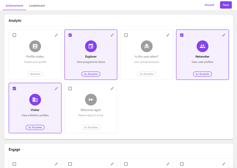Uncheck the Explorer achievement checkbox

coord(70,35)
